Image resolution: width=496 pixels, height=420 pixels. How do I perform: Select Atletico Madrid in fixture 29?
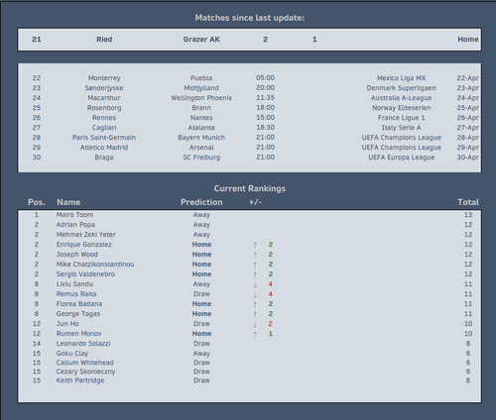[x=104, y=148]
